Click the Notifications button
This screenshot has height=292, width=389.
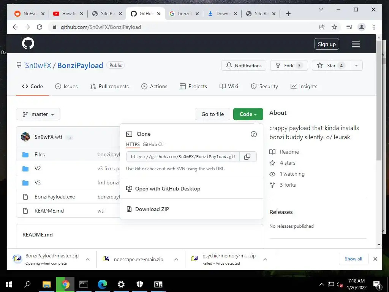point(244,65)
